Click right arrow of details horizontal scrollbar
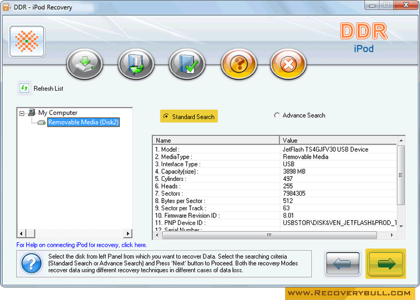Screen dimensions: 420x300 (x=392, y=235)
